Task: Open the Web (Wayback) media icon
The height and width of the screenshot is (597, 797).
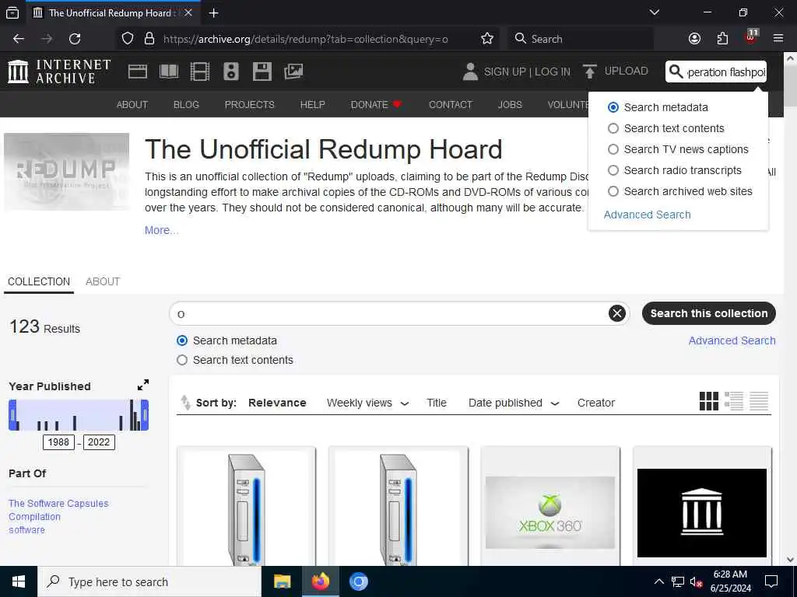Action: coord(138,72)
